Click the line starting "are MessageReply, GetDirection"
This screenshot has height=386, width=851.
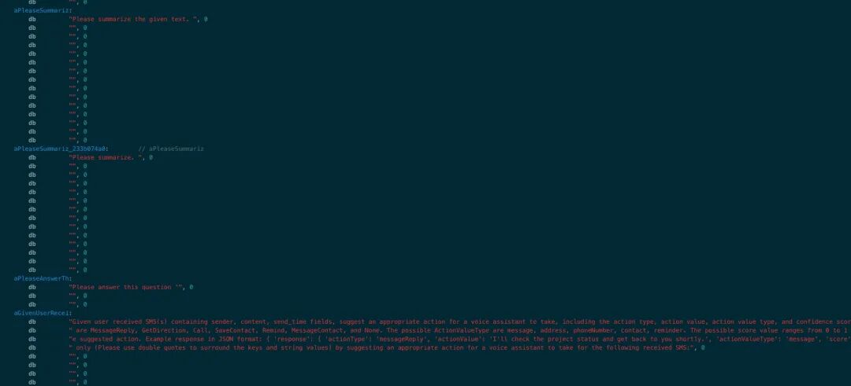coord(459,331)
